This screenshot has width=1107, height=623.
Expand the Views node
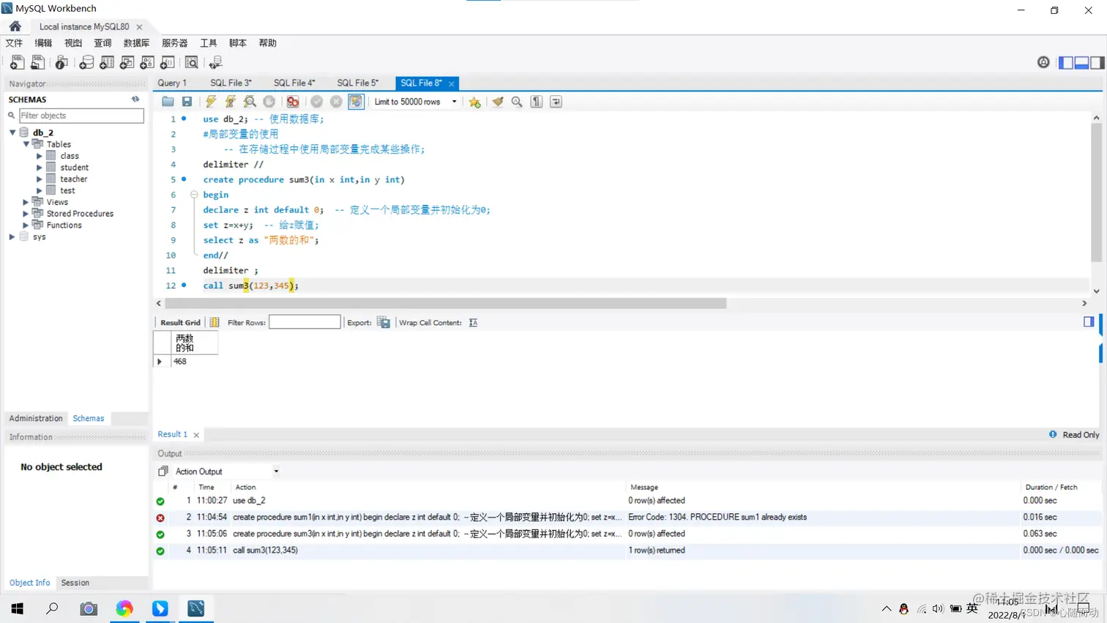pos(26,202)
